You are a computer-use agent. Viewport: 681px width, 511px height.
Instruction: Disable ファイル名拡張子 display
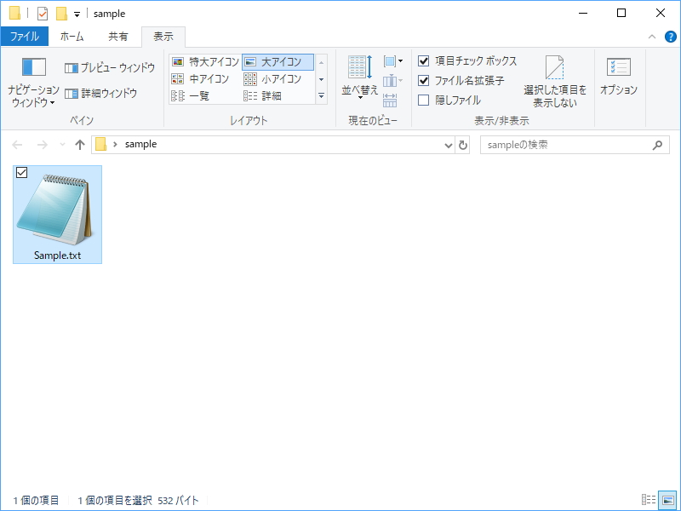423,78
